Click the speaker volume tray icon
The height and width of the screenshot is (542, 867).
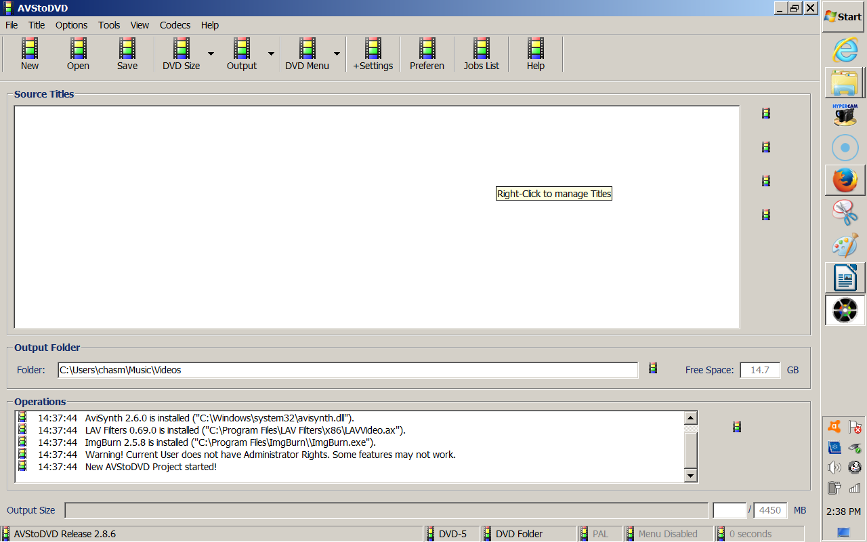tap(834, 467)
